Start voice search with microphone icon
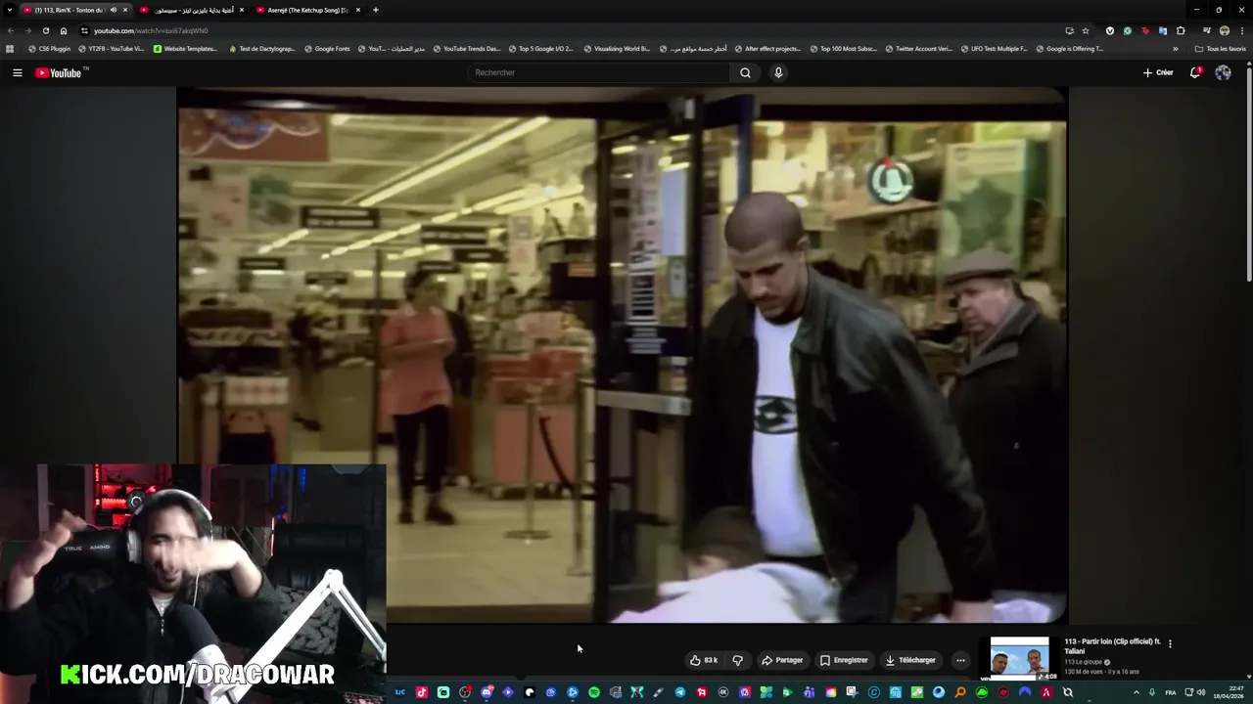1253x704 pixels. point(778,72)
